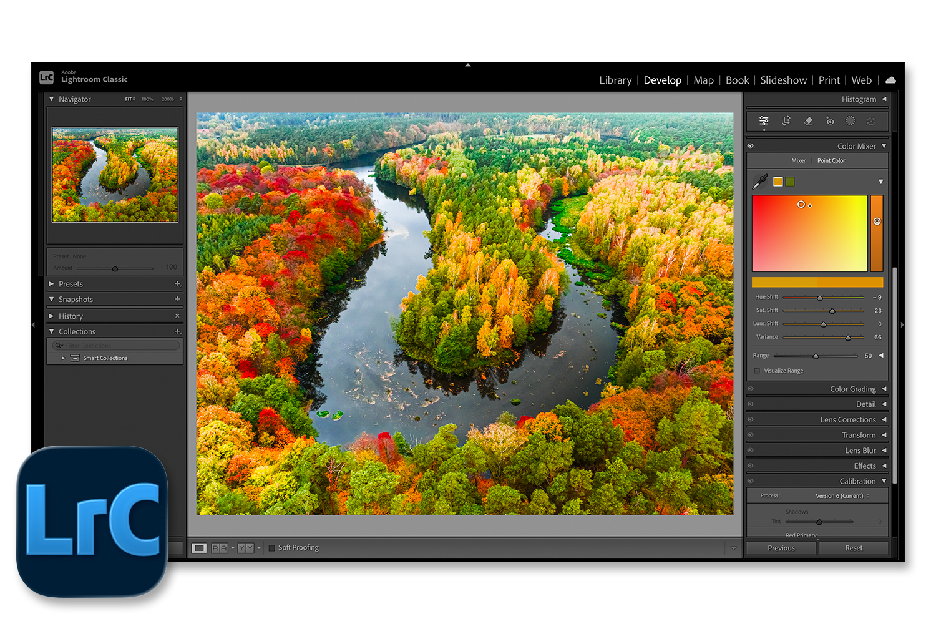Screen dimensions: 936x624
Task: Add a new preset with plus icon
Action: [x=177, y=284]
